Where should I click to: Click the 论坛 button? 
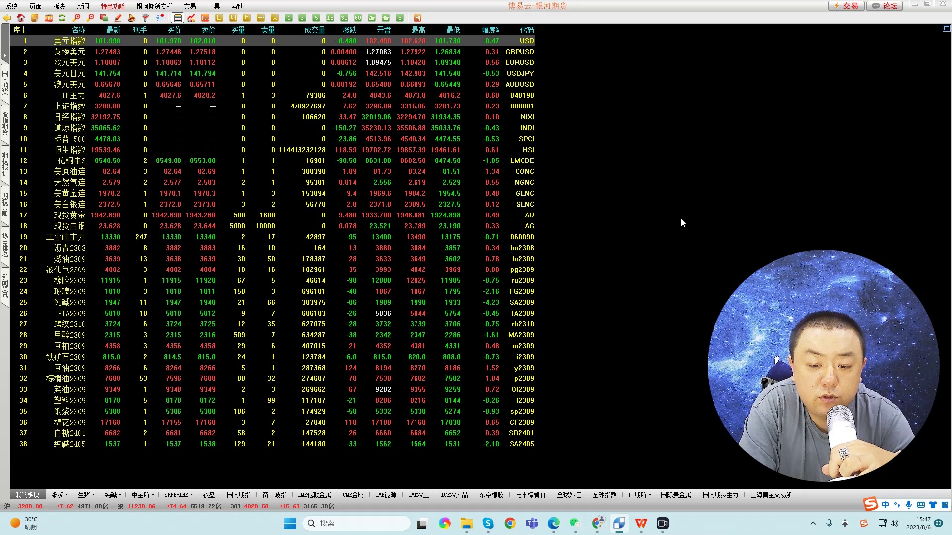pyautogui.click(x=885, y=6)
